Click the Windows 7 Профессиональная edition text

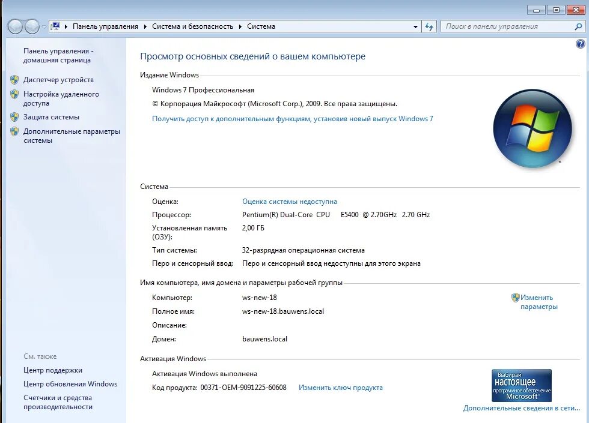click(x=203, y=90)
